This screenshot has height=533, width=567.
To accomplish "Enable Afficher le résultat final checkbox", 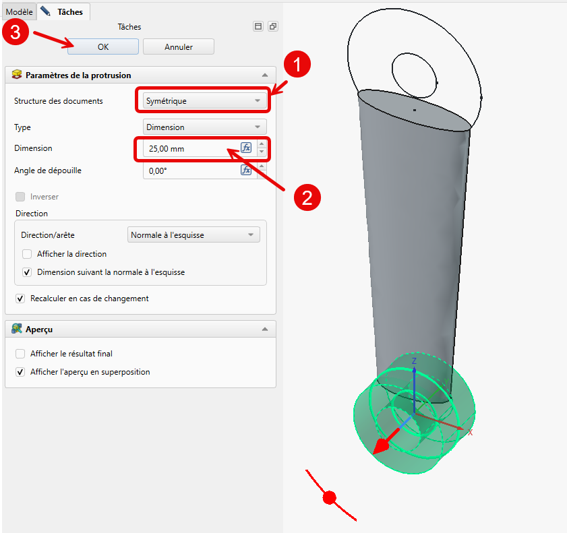I will [20, 354].
